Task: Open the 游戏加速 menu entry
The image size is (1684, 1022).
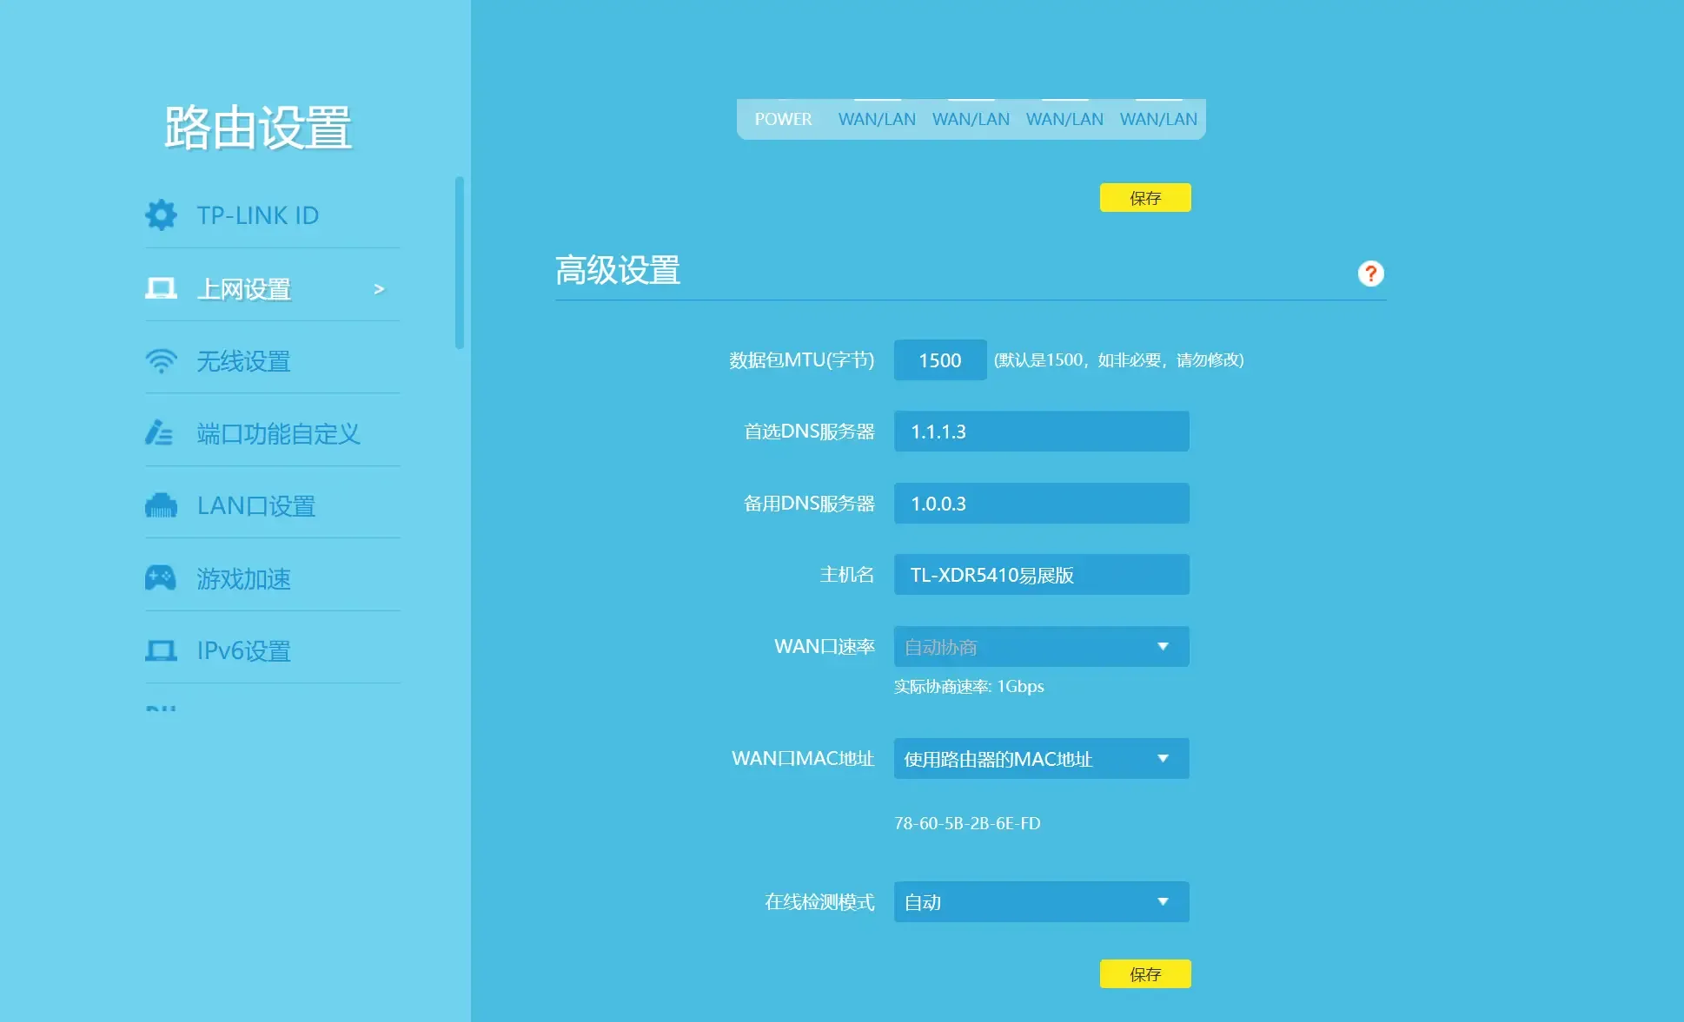Action: [x=243, y=577]
